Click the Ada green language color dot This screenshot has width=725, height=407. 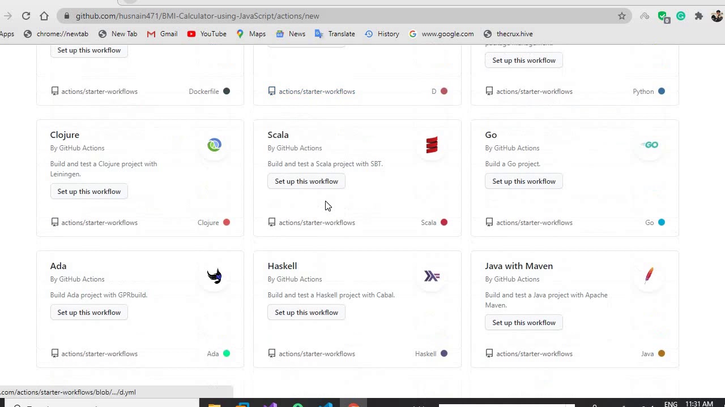227,354
